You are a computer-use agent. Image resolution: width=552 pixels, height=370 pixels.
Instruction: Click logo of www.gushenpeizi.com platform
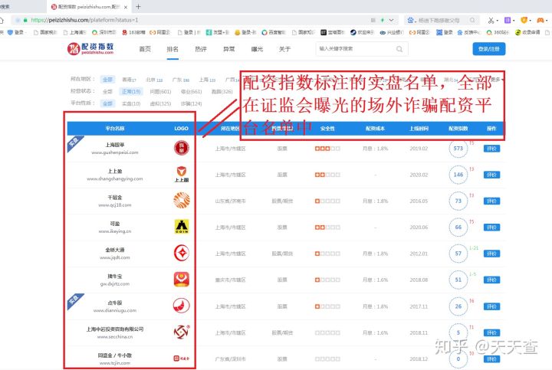click(x=182, y=148)
